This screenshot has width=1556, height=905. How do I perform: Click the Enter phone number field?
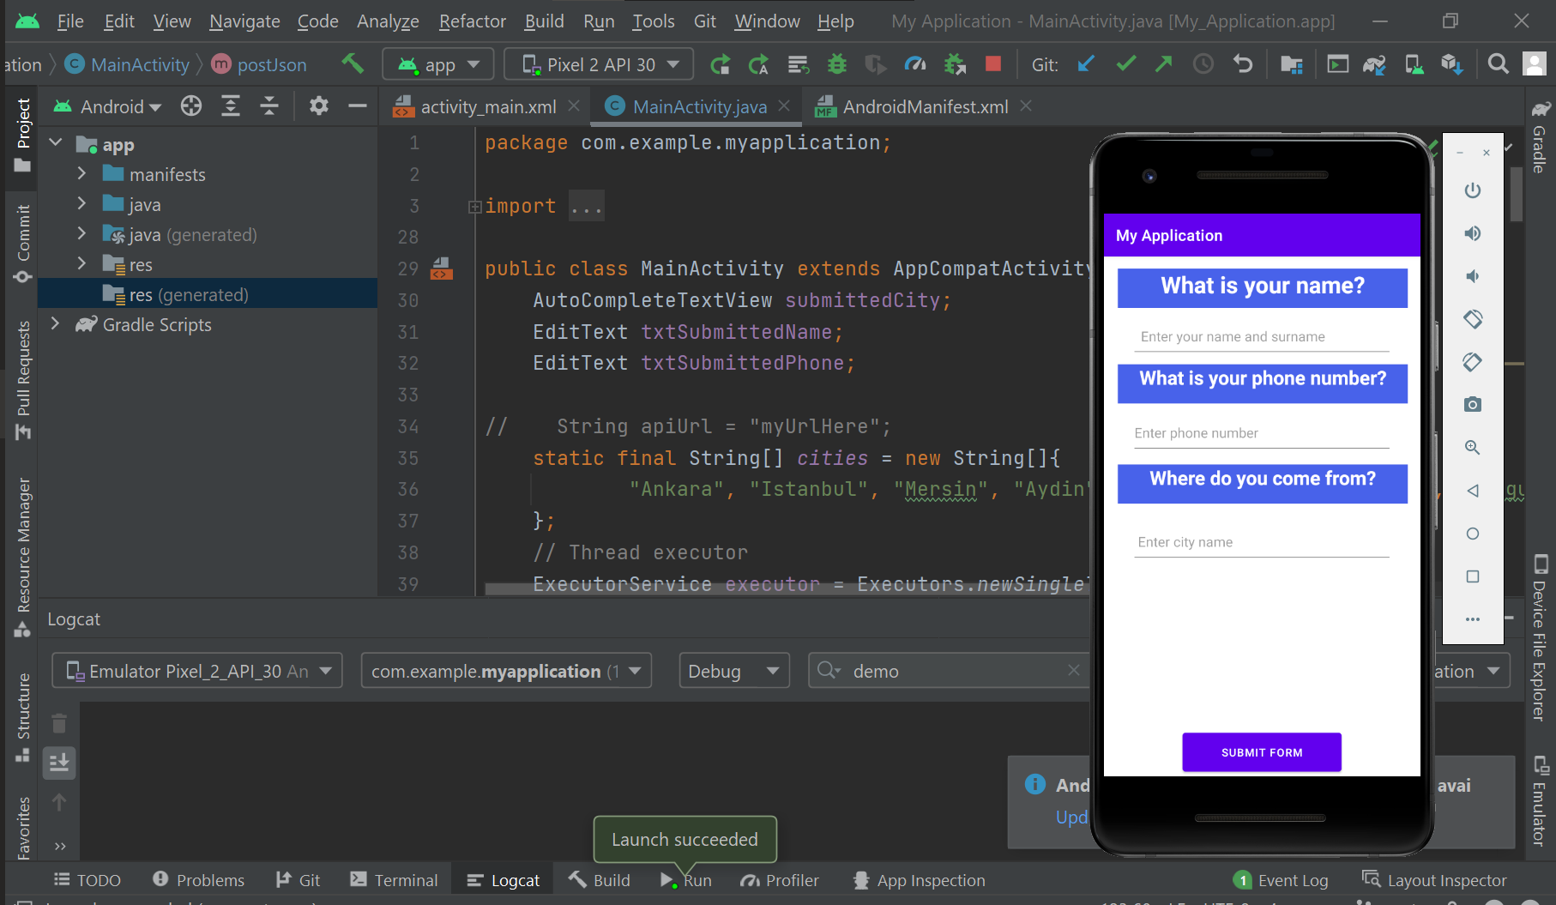(x=1260, y=433)
